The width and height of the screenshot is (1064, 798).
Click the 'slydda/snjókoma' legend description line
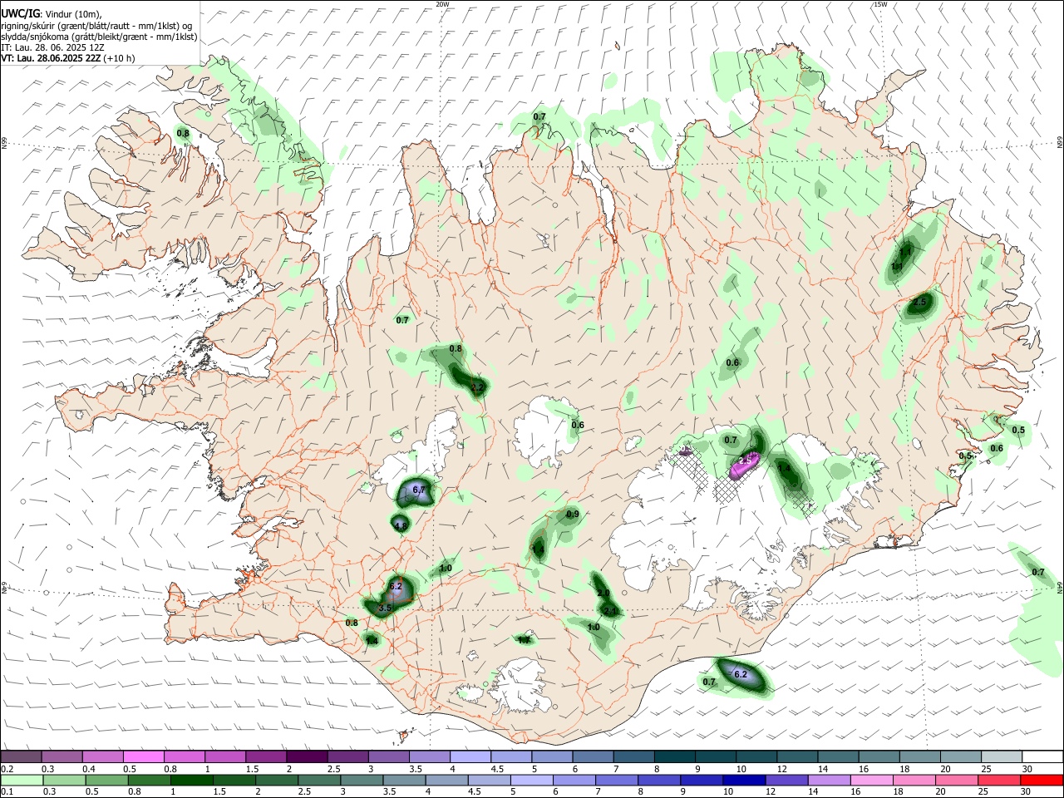pos(99,37)
